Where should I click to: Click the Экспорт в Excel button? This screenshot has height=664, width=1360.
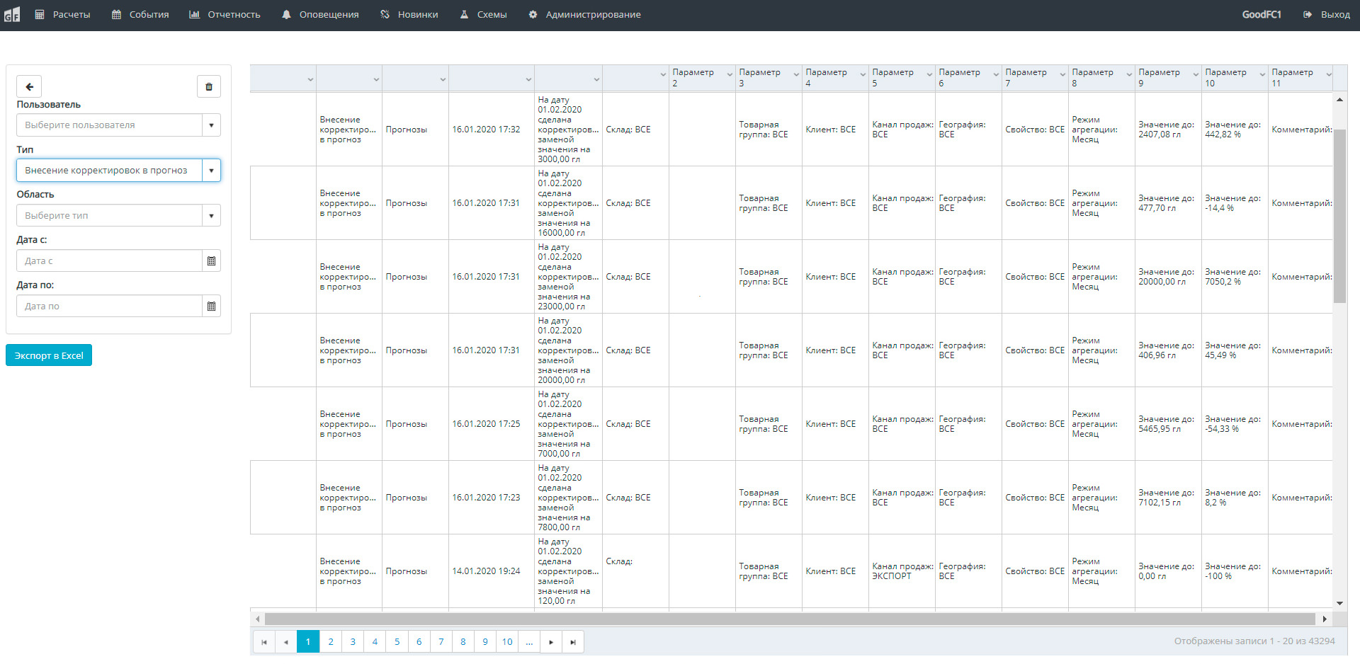point(49,355)
